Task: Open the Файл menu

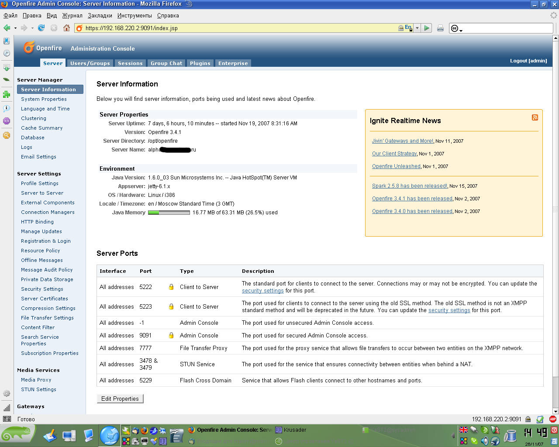Action: click(x=10, y=15)
